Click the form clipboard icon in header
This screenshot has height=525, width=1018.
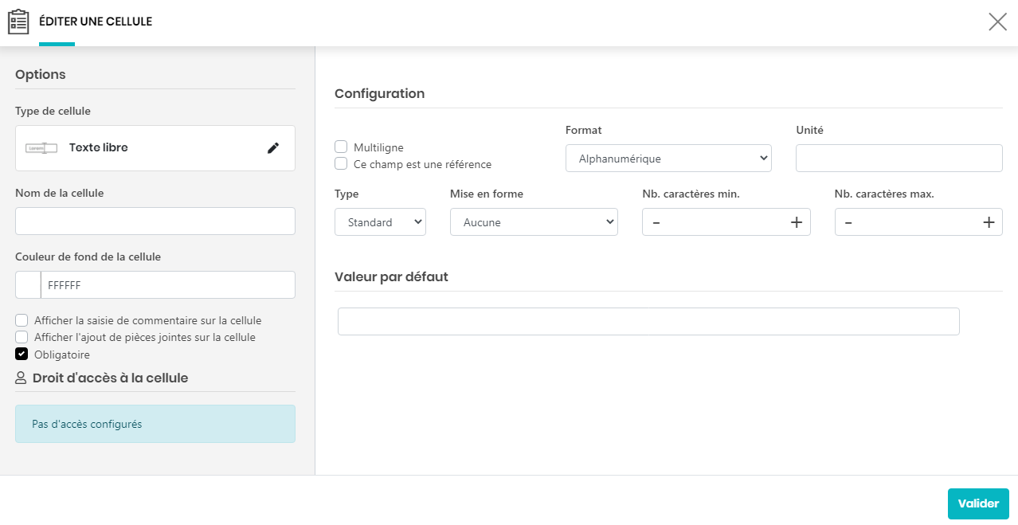pyautogui.click(x=18, y=22)
